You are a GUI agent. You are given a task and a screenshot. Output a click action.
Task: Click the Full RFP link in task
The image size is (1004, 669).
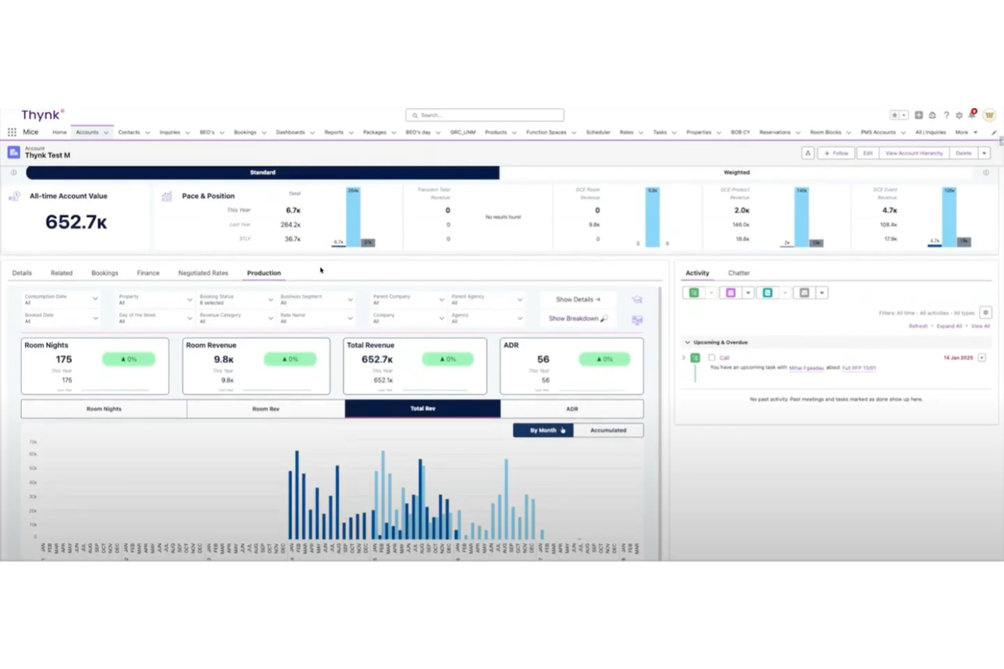[x=859, y=368]
